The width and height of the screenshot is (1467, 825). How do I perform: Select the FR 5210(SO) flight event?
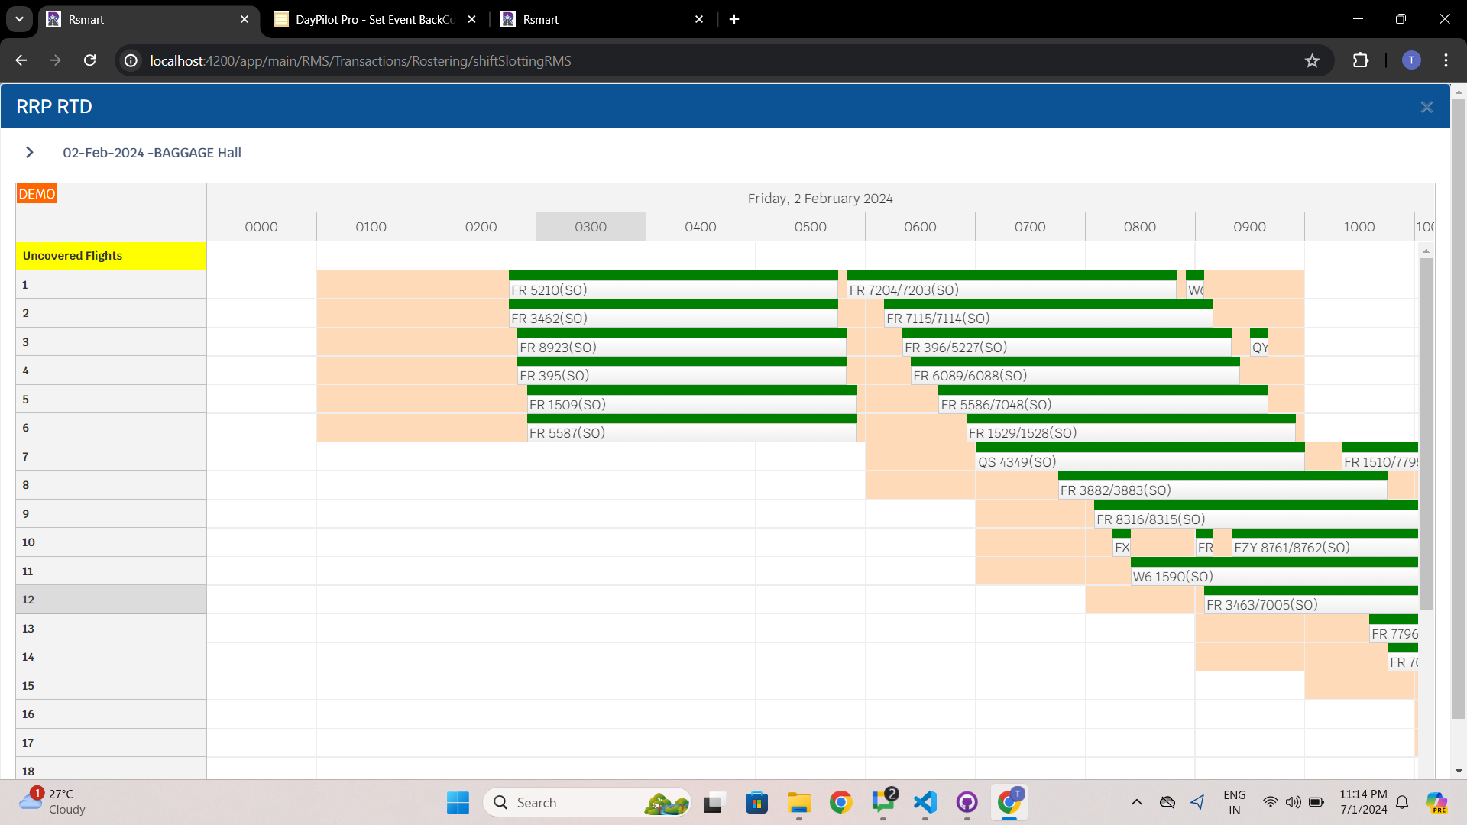pyautogui.click(x=673, y=284)
